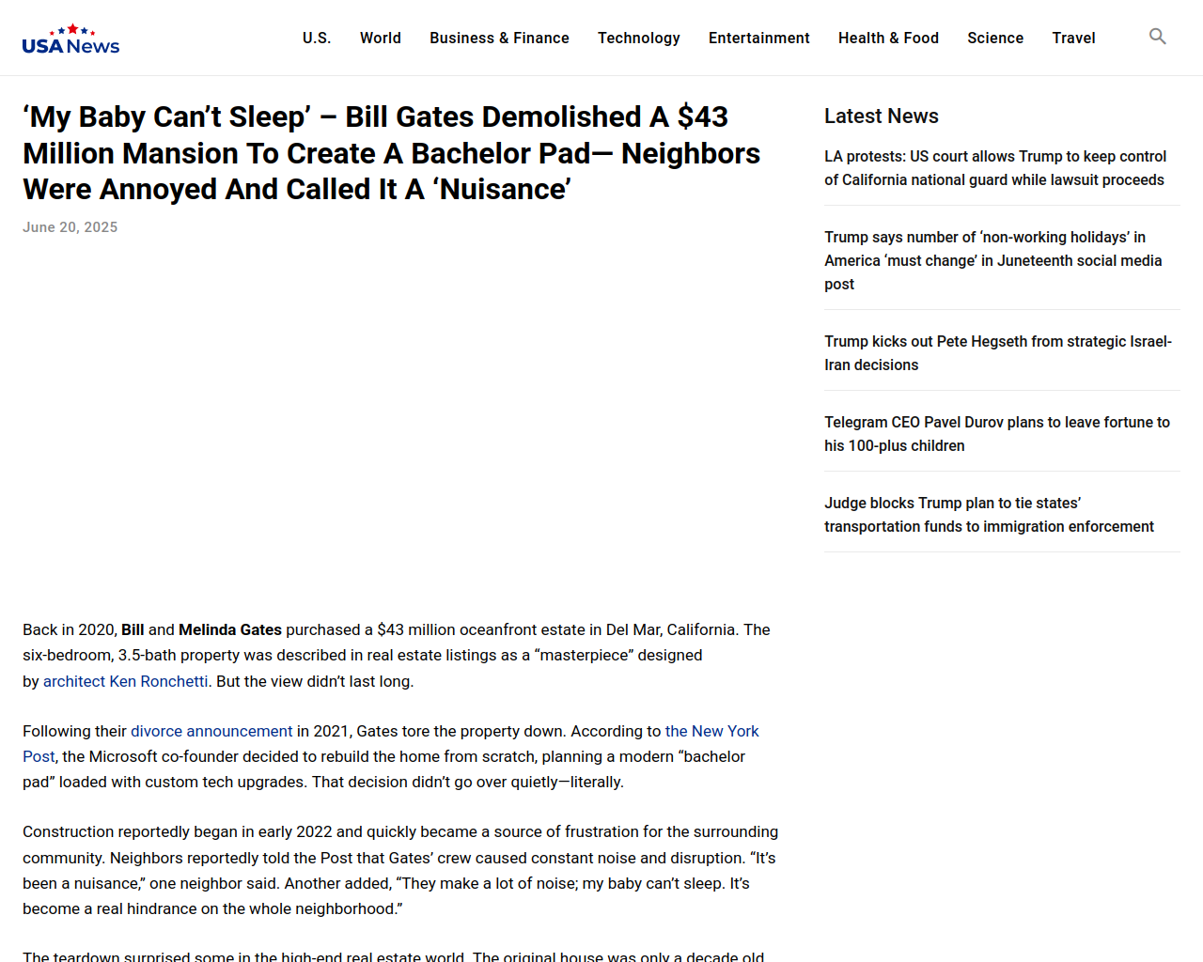Go to Health & Food
This screenshot has width=1203, height=962.
(888, 38)
